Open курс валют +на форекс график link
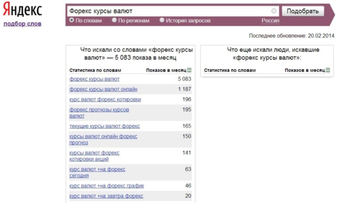Image resolution: width=352 pixels, height=203 pixels. coord(107,186)
